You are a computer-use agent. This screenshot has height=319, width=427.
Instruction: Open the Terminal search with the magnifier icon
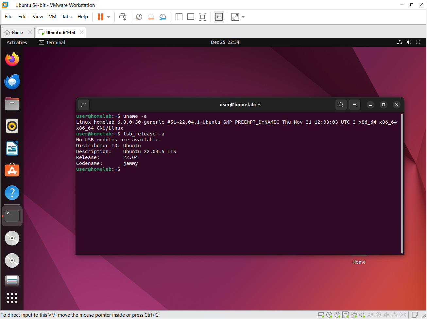(x=341, y=105)
